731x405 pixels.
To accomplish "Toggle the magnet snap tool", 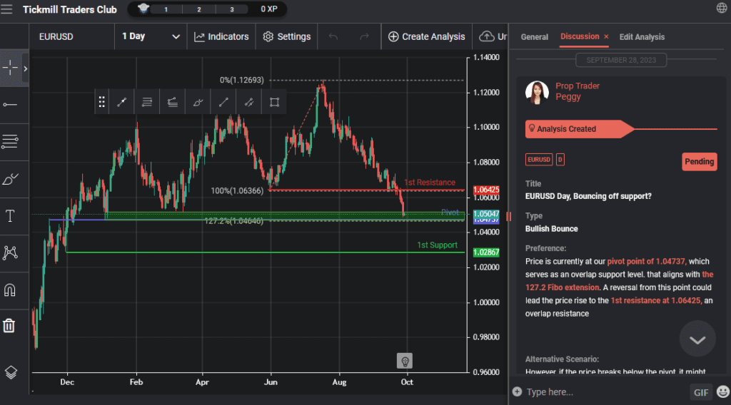I will pos(10,290).
